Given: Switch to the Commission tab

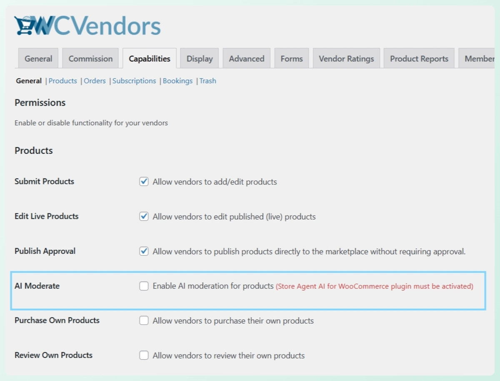Looking at the screenshot, I should point(90,58).
